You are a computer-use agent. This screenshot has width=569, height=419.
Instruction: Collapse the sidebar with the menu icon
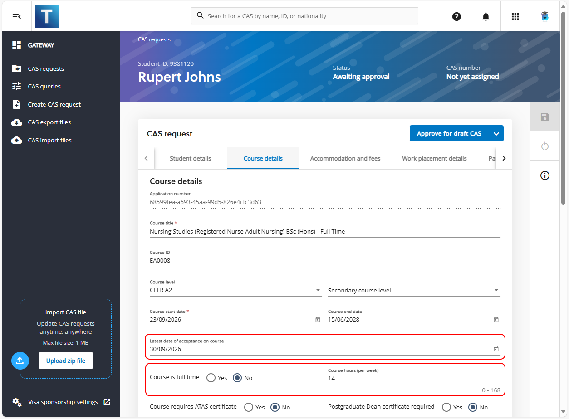coord(17,16)
